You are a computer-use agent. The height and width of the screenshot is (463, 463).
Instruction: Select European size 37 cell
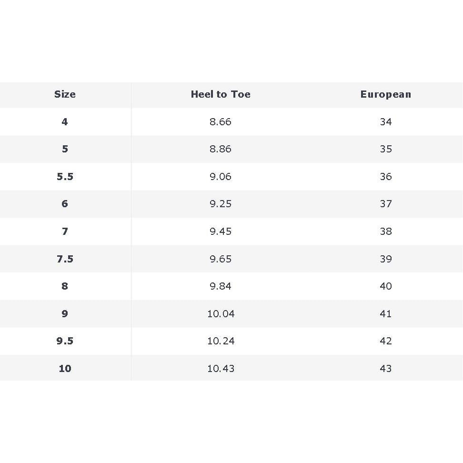pos(385,204)
